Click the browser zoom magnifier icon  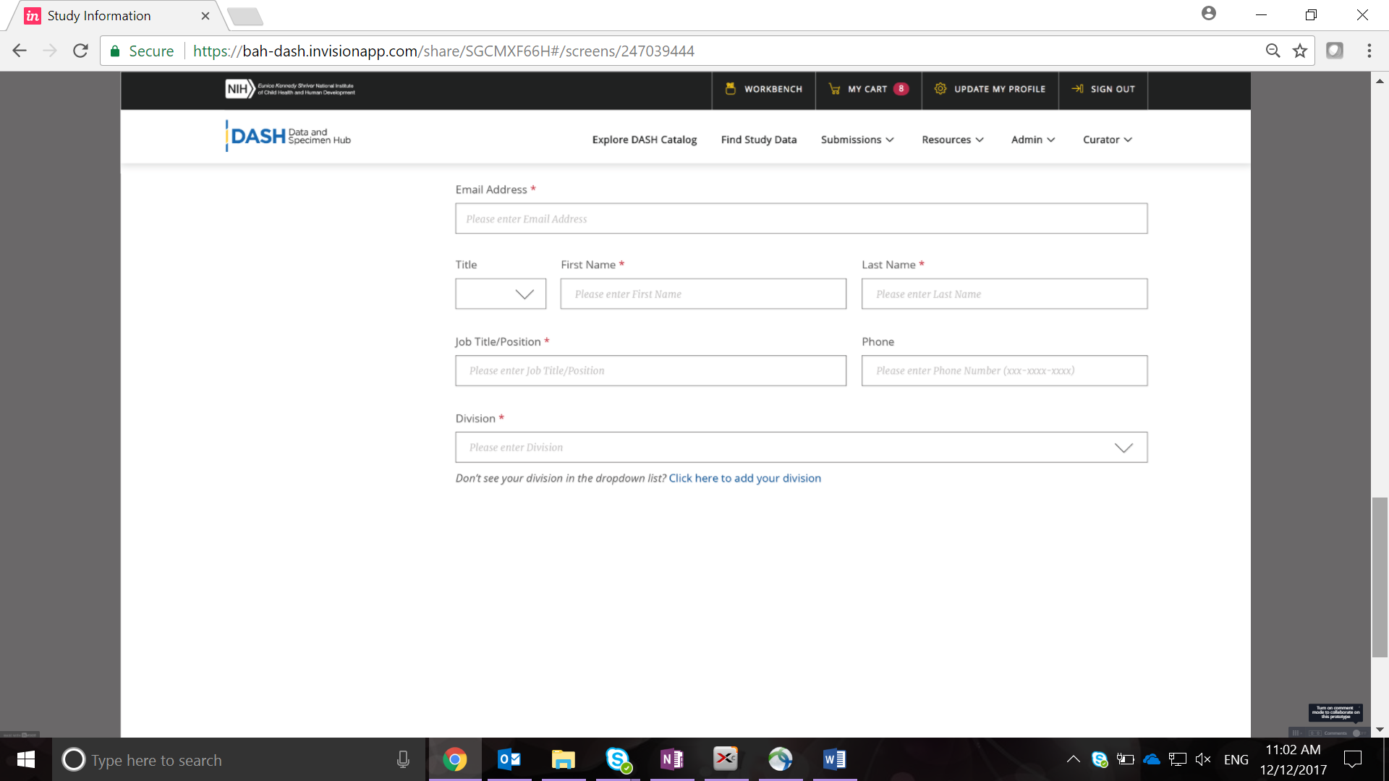[1273, 51]
